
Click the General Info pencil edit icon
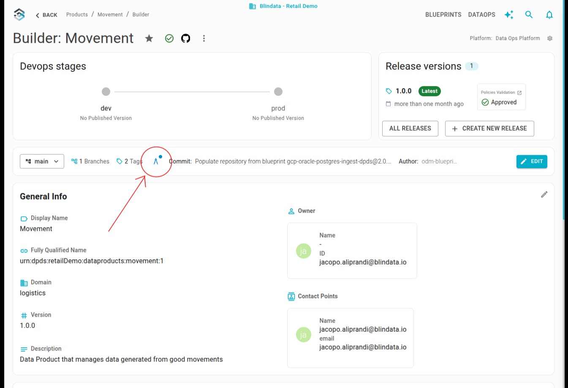click(x=544, y=194)
